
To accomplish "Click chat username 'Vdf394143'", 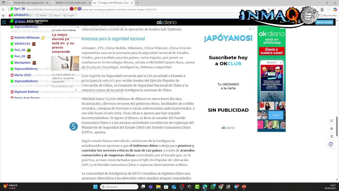I will pos(22,44).
